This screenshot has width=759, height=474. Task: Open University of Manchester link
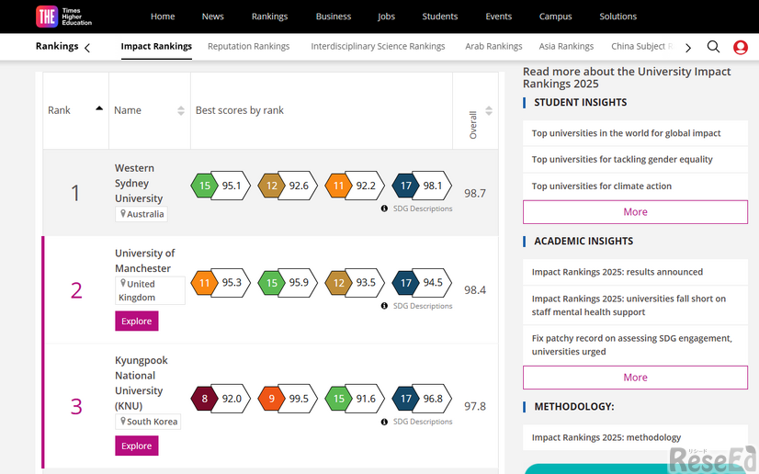tap(145, 261)
